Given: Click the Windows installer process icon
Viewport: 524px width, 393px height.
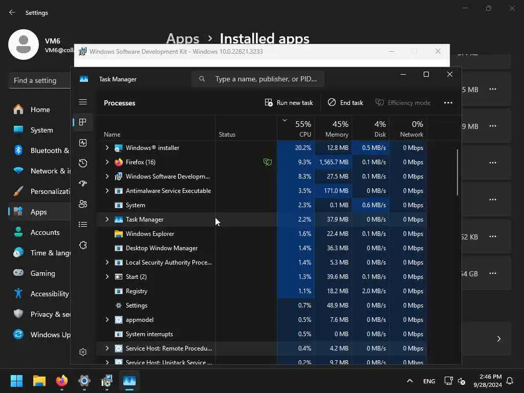Looking at the screenshot, I should tap(119, 148).
